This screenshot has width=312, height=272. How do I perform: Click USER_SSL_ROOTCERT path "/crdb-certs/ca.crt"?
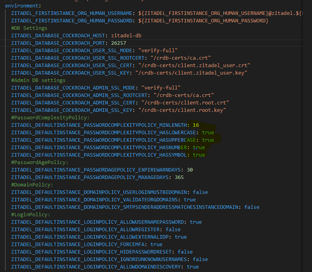(x=181, y=58)
